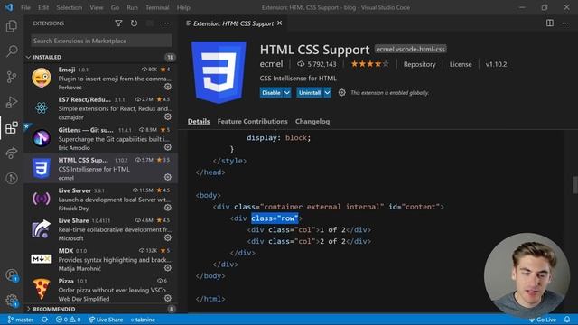The image size is (578, 325).
Task: Open the Go menu
Action: point(115,7)
